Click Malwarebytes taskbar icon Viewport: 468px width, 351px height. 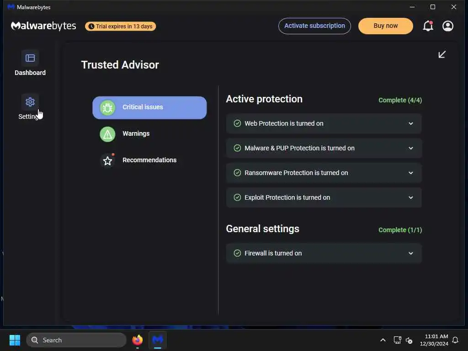[x=158, y=340]
